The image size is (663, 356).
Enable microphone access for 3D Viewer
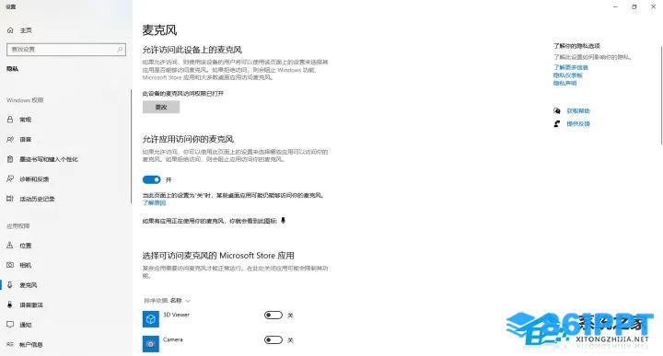[273, 315]
